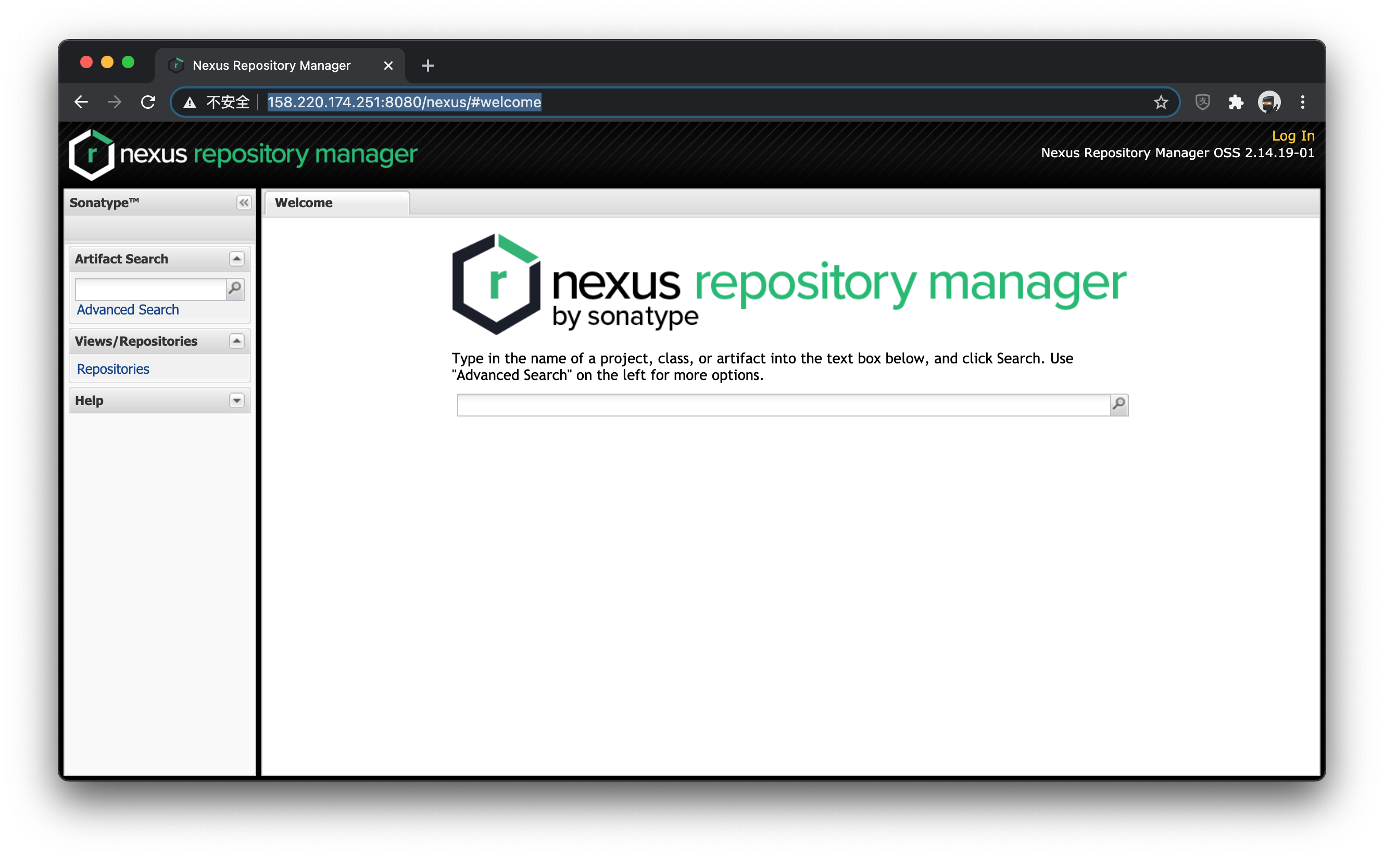Click the Sonatype™ panel title

104,203
